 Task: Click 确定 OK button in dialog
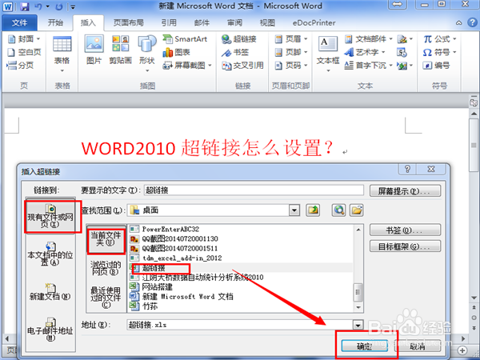pos(365,346)
